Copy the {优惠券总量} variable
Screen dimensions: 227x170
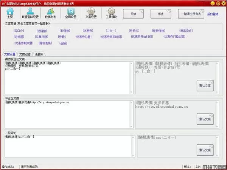click(x=84, y=37)
